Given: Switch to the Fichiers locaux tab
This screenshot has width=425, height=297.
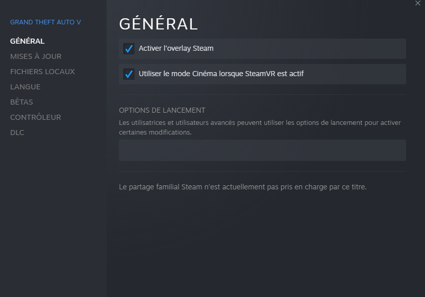Looking at the screenshot, I should point(42,72).
